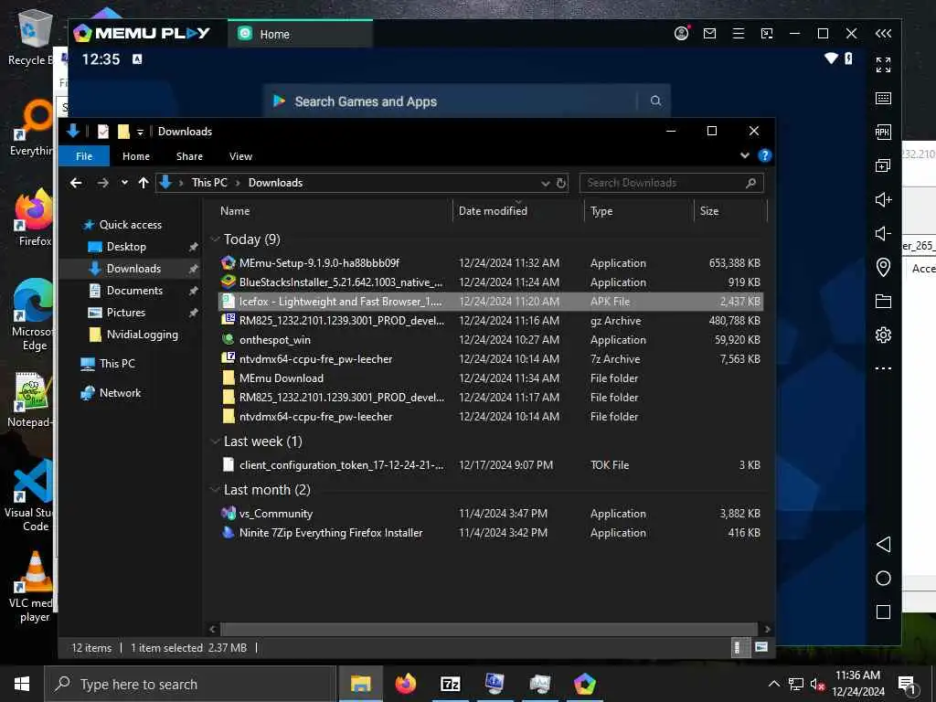Click Explorer Help question mark icon

point(764,155)
